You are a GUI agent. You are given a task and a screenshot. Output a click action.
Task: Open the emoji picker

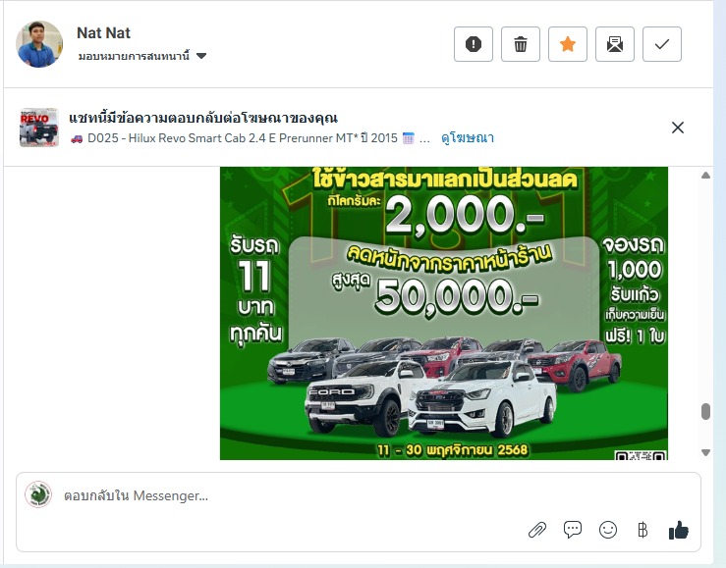[x=608, y=530]
